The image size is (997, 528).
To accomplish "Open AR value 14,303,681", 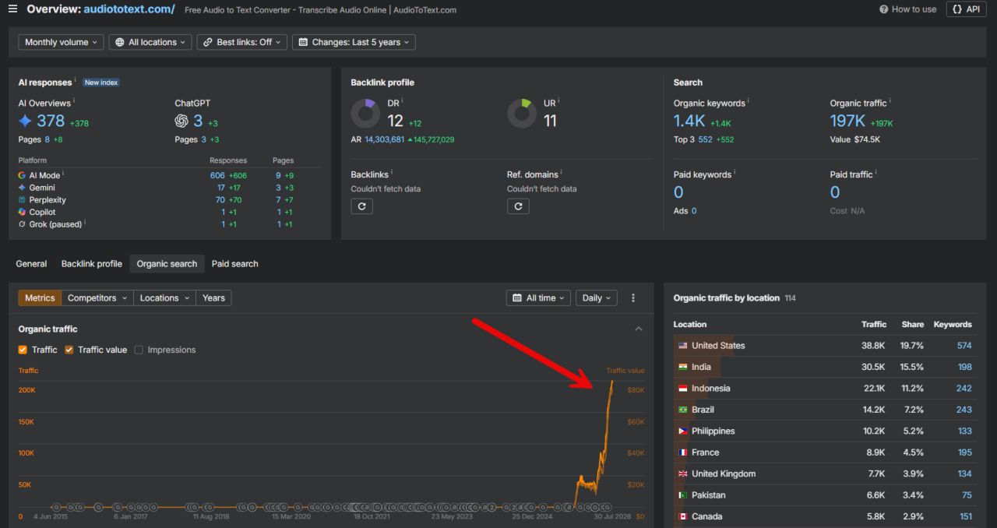I will [x=384, y=140].
